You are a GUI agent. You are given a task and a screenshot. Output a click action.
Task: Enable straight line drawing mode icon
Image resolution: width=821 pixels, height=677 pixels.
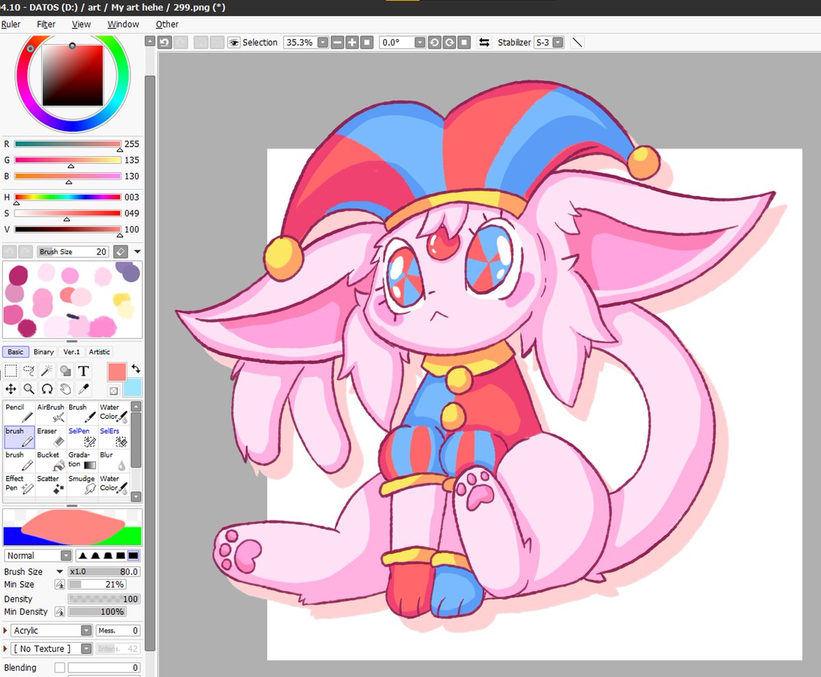click(577, 42)
